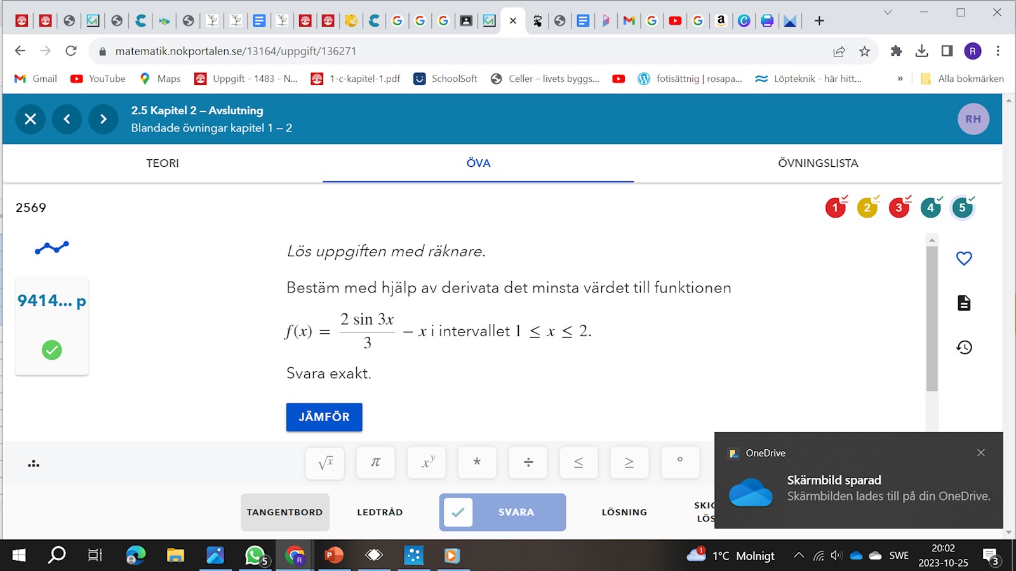Insert the degree symbol
The height and width of the screenshot is (571, 1016).
click(x=679, y=463)
